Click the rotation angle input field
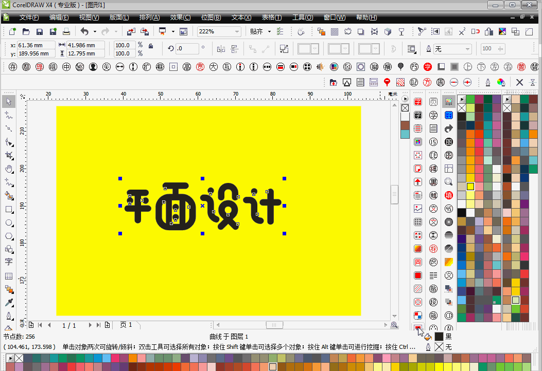The width and height of the screenshot is (542, 371). pos(187,49)
